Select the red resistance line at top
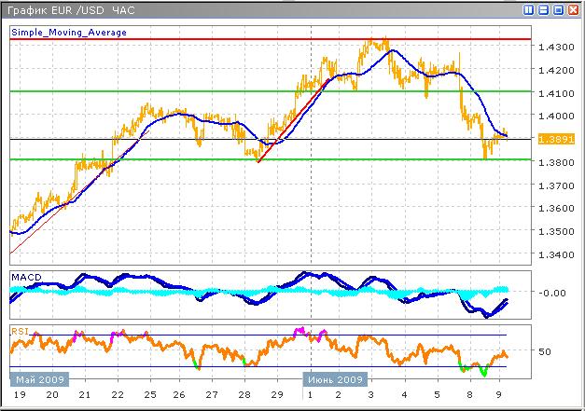This screenshot has width=585, height=411. [187, 39]
